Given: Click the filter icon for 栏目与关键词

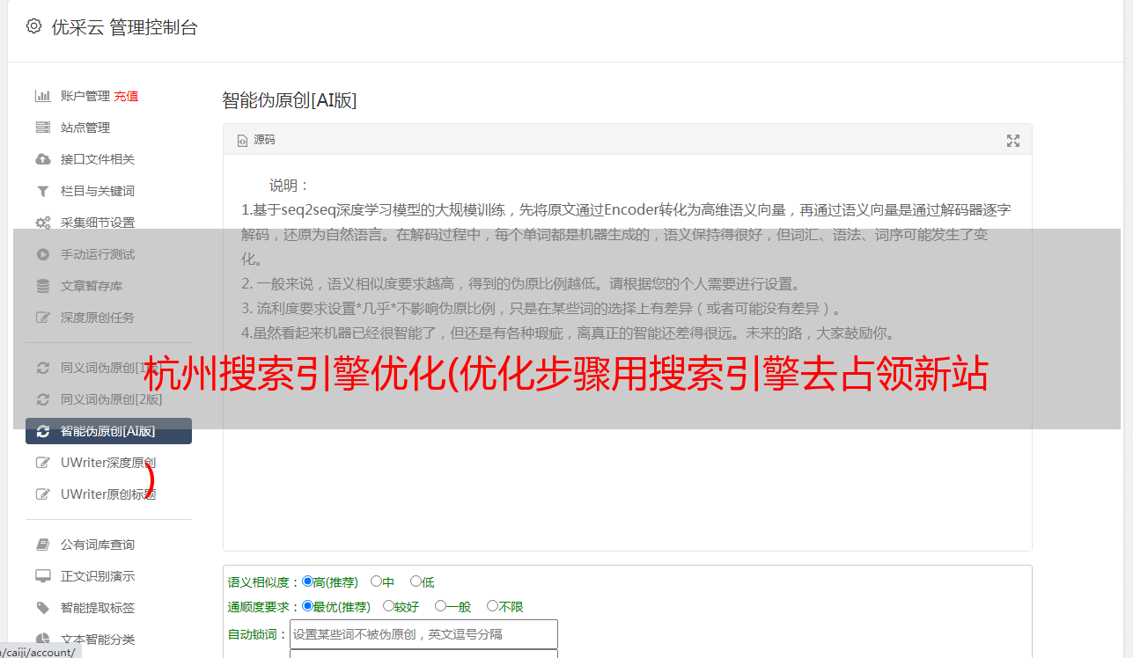Looking at the screenshot, I should (42, 191).
